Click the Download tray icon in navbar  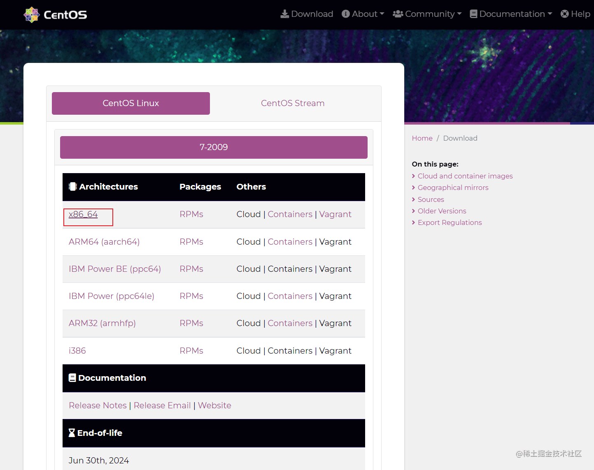[x=284, y=14]
